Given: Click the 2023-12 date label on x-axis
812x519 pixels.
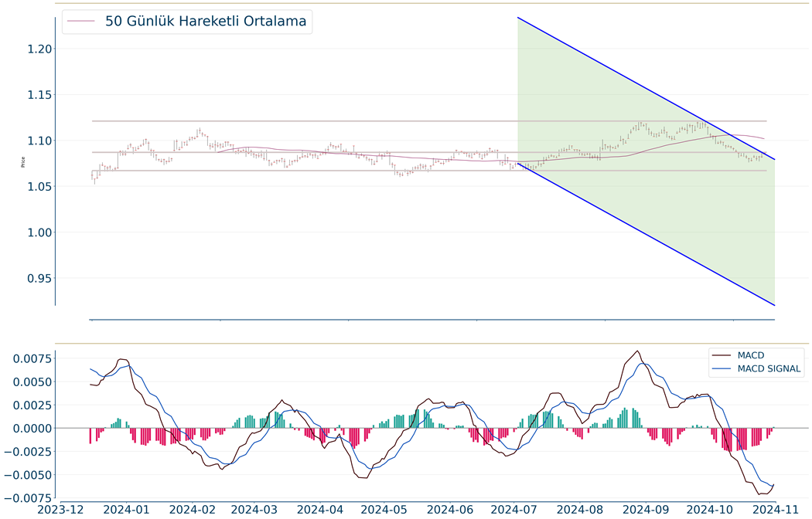Looking at the screenshot, I should pos(60,510).
